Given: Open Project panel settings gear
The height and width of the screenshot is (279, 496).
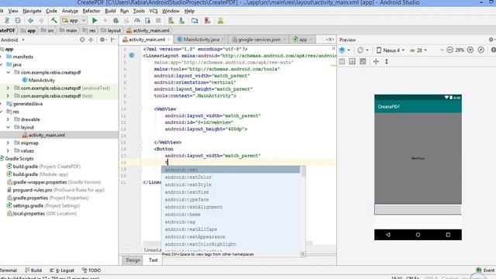Looking at the screenshot, I should coord(102,40).
